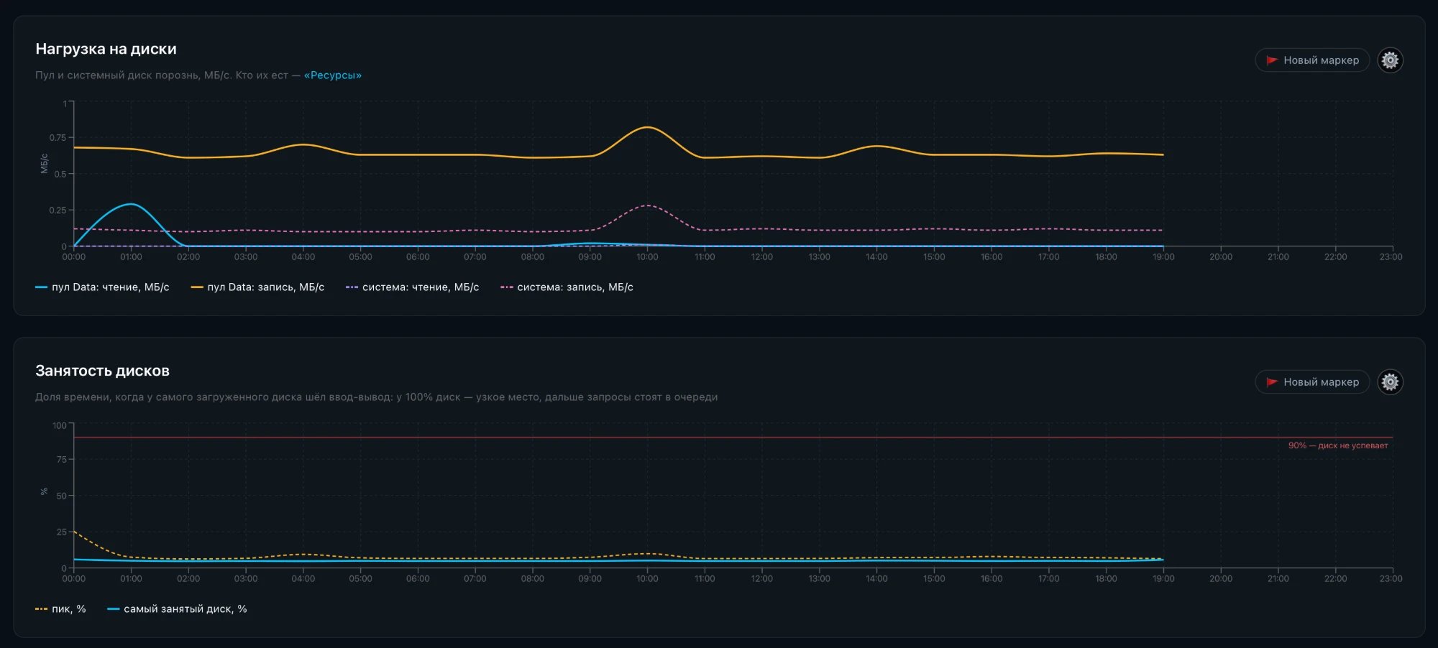Viewport: 1438px width, 648px height.
Task: Click the red flag icon in the lower Новый маркер button
Action: tap(1271, 382)
